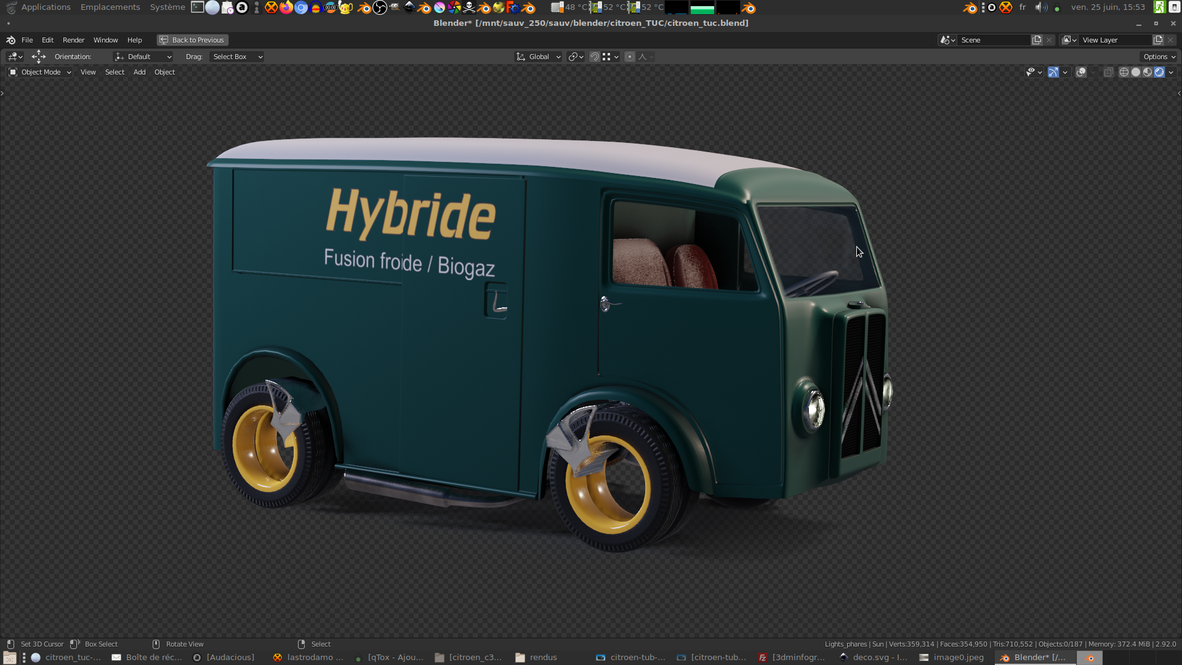1182x665 pixels.
Task: Click the View Layer name field
Action: pos(1116,40)
